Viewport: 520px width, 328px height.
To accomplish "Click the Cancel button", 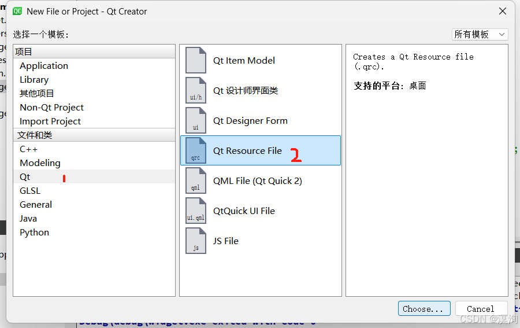I will 481,308.
